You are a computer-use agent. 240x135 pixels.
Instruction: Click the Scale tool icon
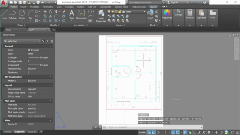click(51, 21)
